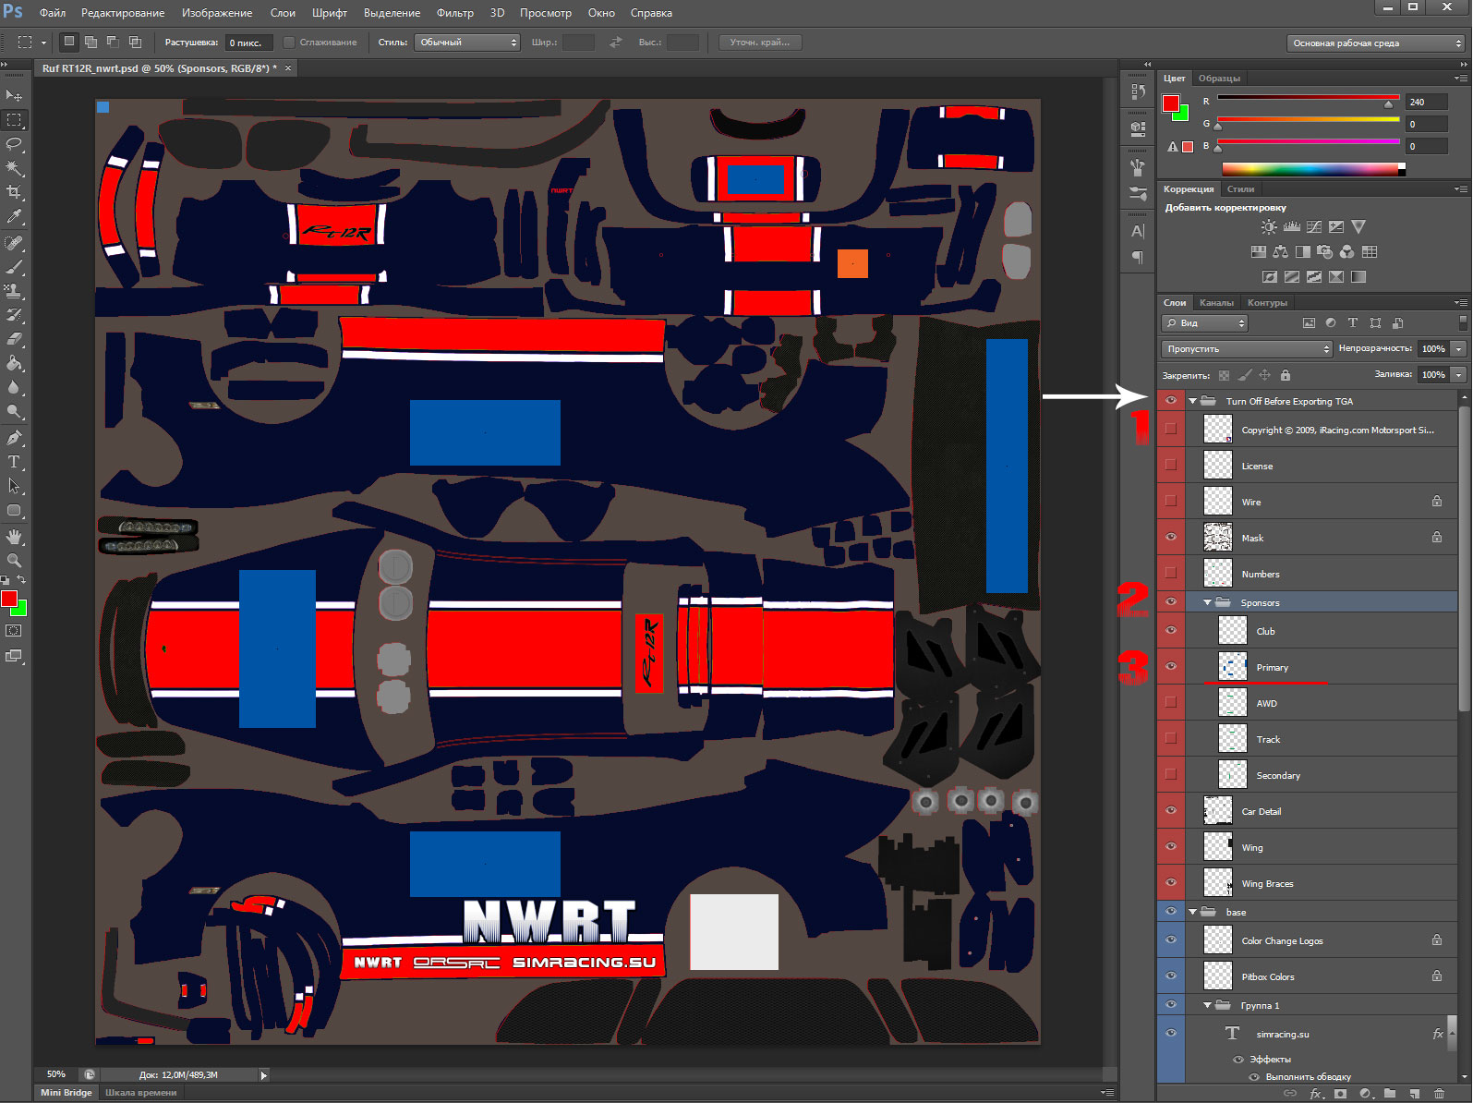Viewport: 1473px width, 1103px height.
Task: Select the Crop tool
Action: (14, 192)
